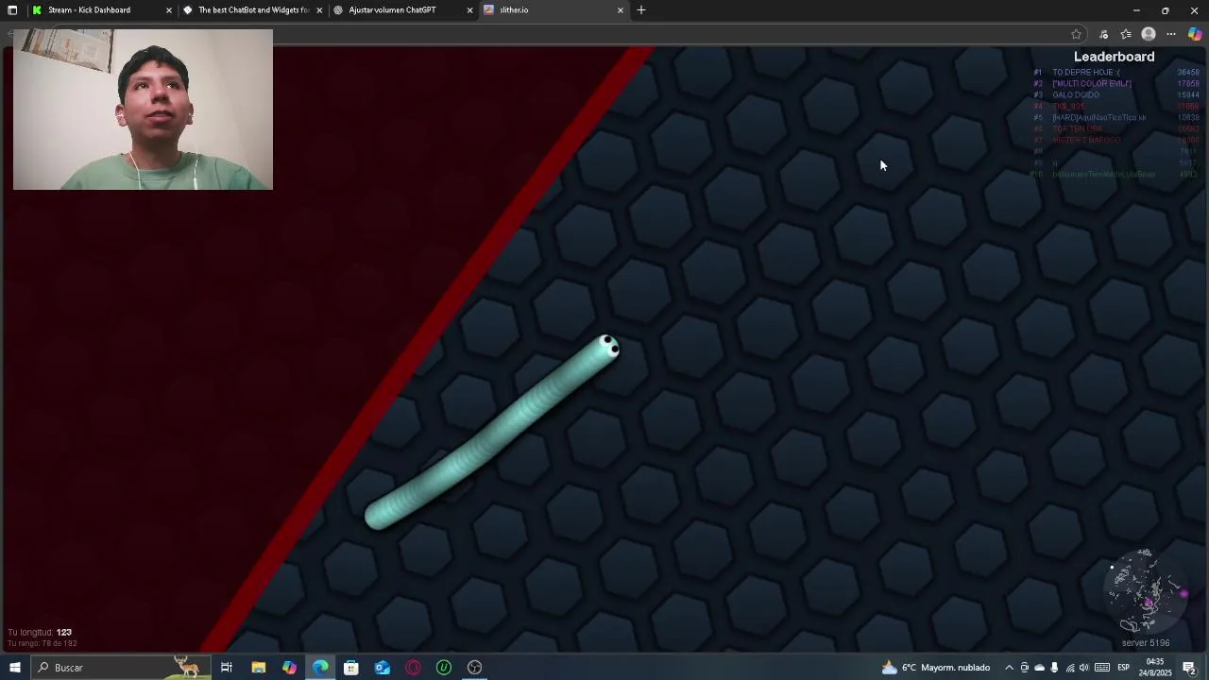Open Microsoft Store from taskbar
This screenshot has height=680, width=1209.
tap(351, 668)
